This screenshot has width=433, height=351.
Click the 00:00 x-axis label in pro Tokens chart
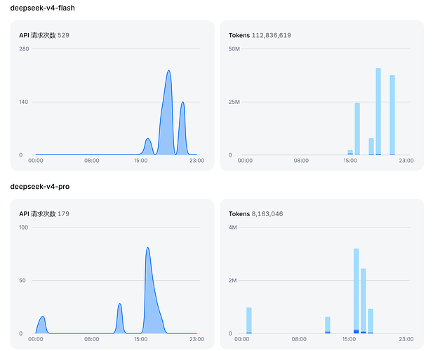[242, 339]
